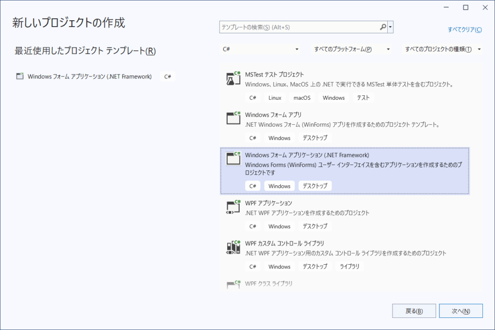Click the magnifier search icon
Image resolution: width=495 pixels, height=330 pixels.
(383, 27)
